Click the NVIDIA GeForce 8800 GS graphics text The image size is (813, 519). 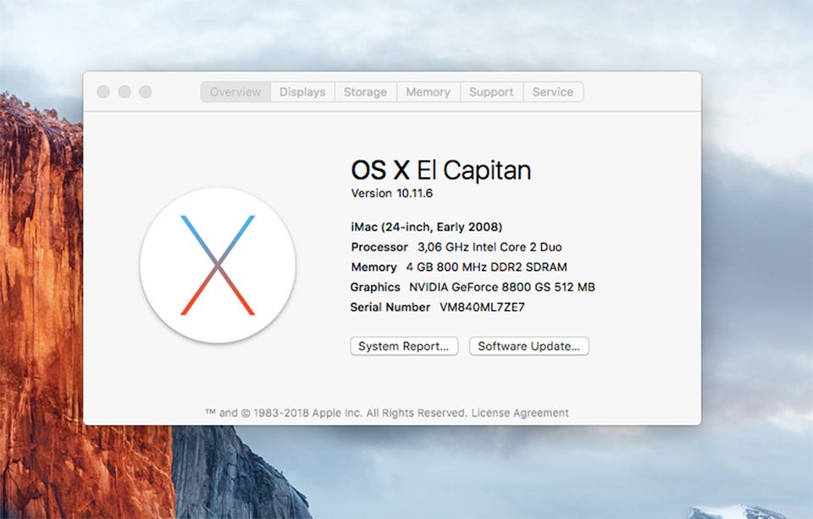501,287
